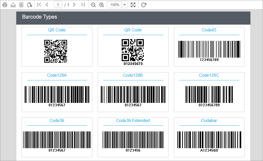Click the 012345673 text under QR Code
The image size is (263, 161).
point(133,64)
